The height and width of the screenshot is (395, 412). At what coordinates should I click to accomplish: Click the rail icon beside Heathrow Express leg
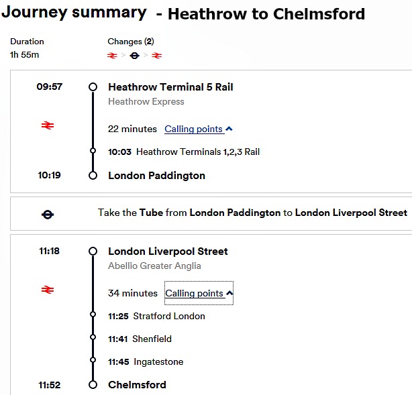(x=48, y=125)
